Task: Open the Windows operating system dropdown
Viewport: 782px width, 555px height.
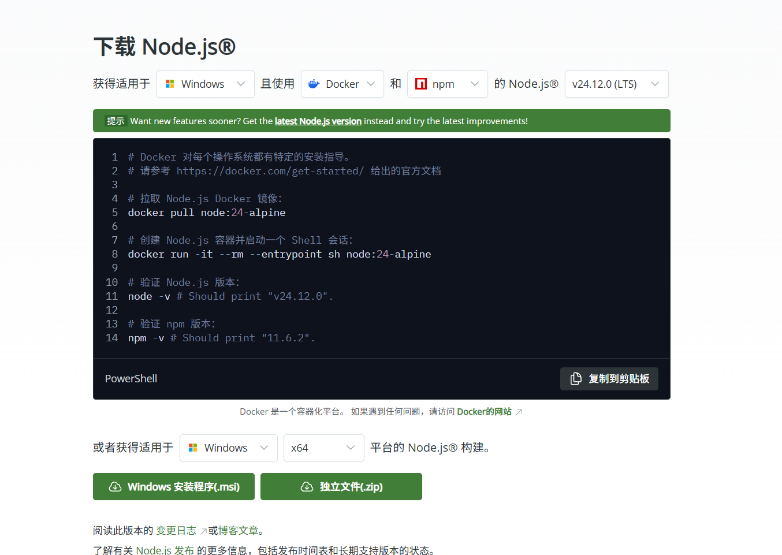Action: (205, 84)
